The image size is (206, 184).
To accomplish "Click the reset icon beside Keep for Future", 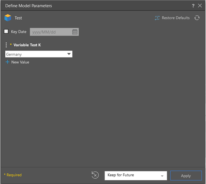I will (95, 175).
